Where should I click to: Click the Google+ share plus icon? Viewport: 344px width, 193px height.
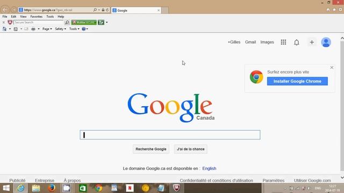pyautogui.click(x=312, y=42)
